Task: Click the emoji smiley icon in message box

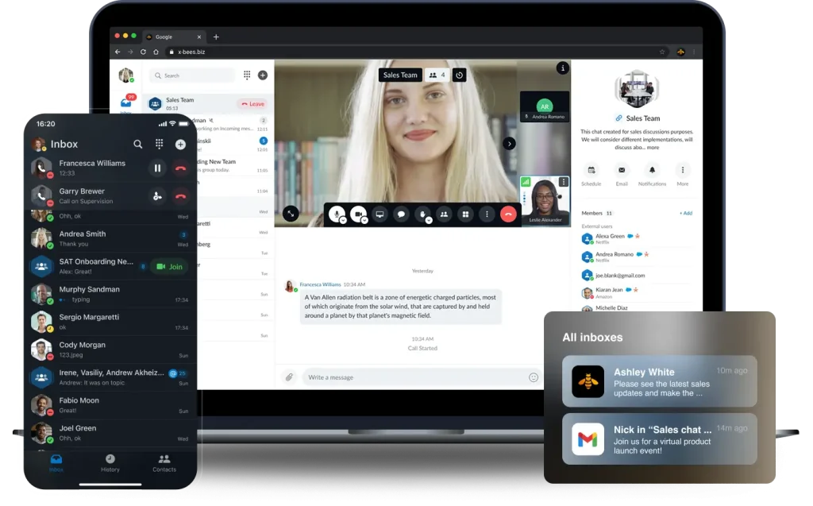Action: point(534,377)
